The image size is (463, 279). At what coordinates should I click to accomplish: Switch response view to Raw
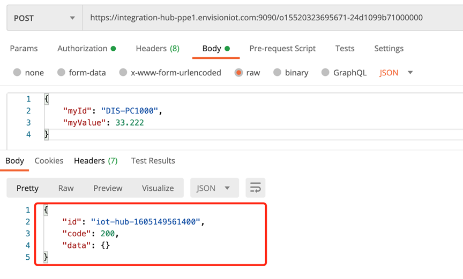pos(66,188)
